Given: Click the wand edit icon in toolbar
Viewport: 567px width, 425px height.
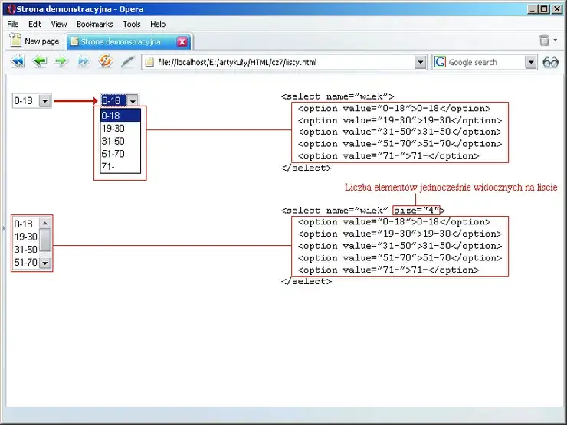Looking at the screenshot, I should tap(127, 62).
